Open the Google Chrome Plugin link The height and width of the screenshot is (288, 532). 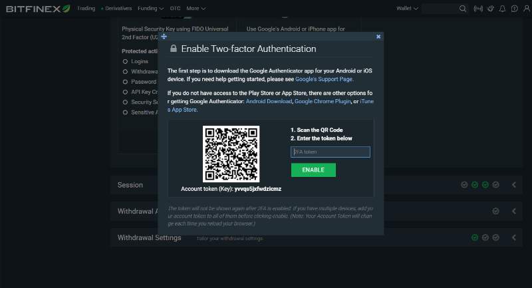point(323,101)
